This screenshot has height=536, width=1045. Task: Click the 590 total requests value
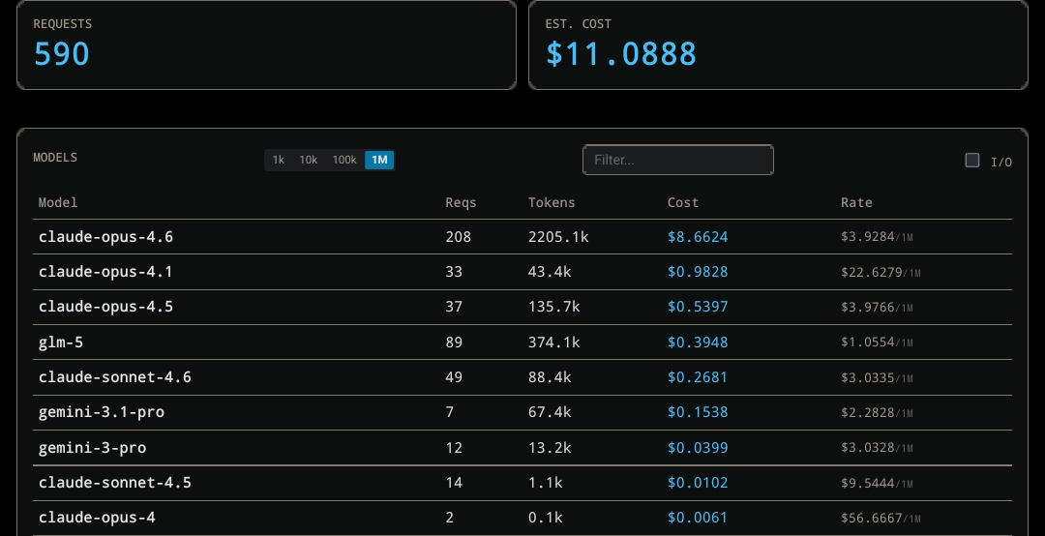[61, 54]
